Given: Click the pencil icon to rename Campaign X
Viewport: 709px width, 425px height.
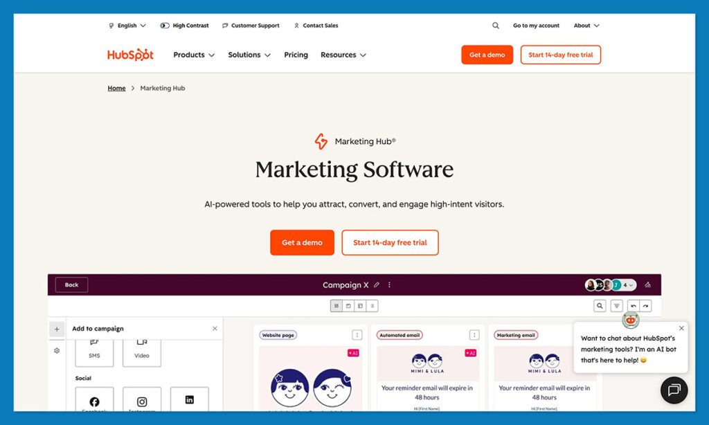Looking at the screenshot, I should 377,284.
